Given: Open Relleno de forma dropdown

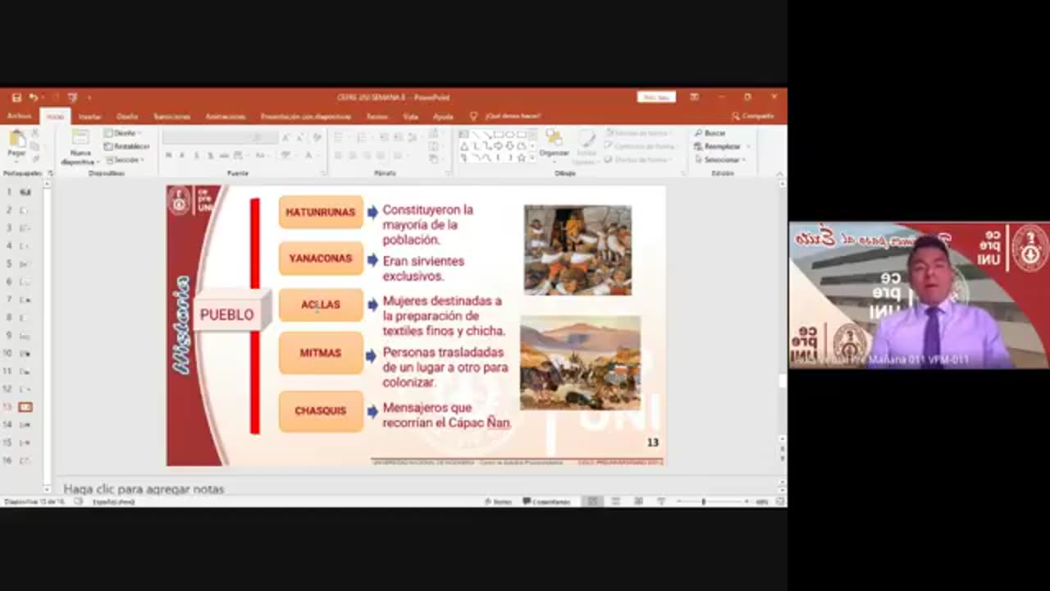Looking at the screenshot, I should tap(640, 133).
